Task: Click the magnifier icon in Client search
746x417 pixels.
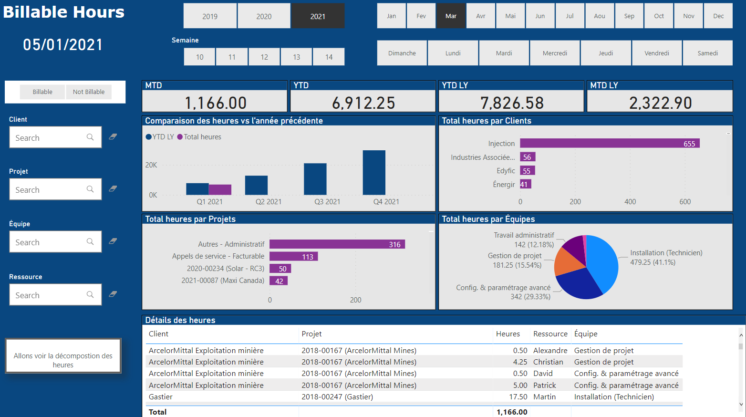Action: click(90, 137)
